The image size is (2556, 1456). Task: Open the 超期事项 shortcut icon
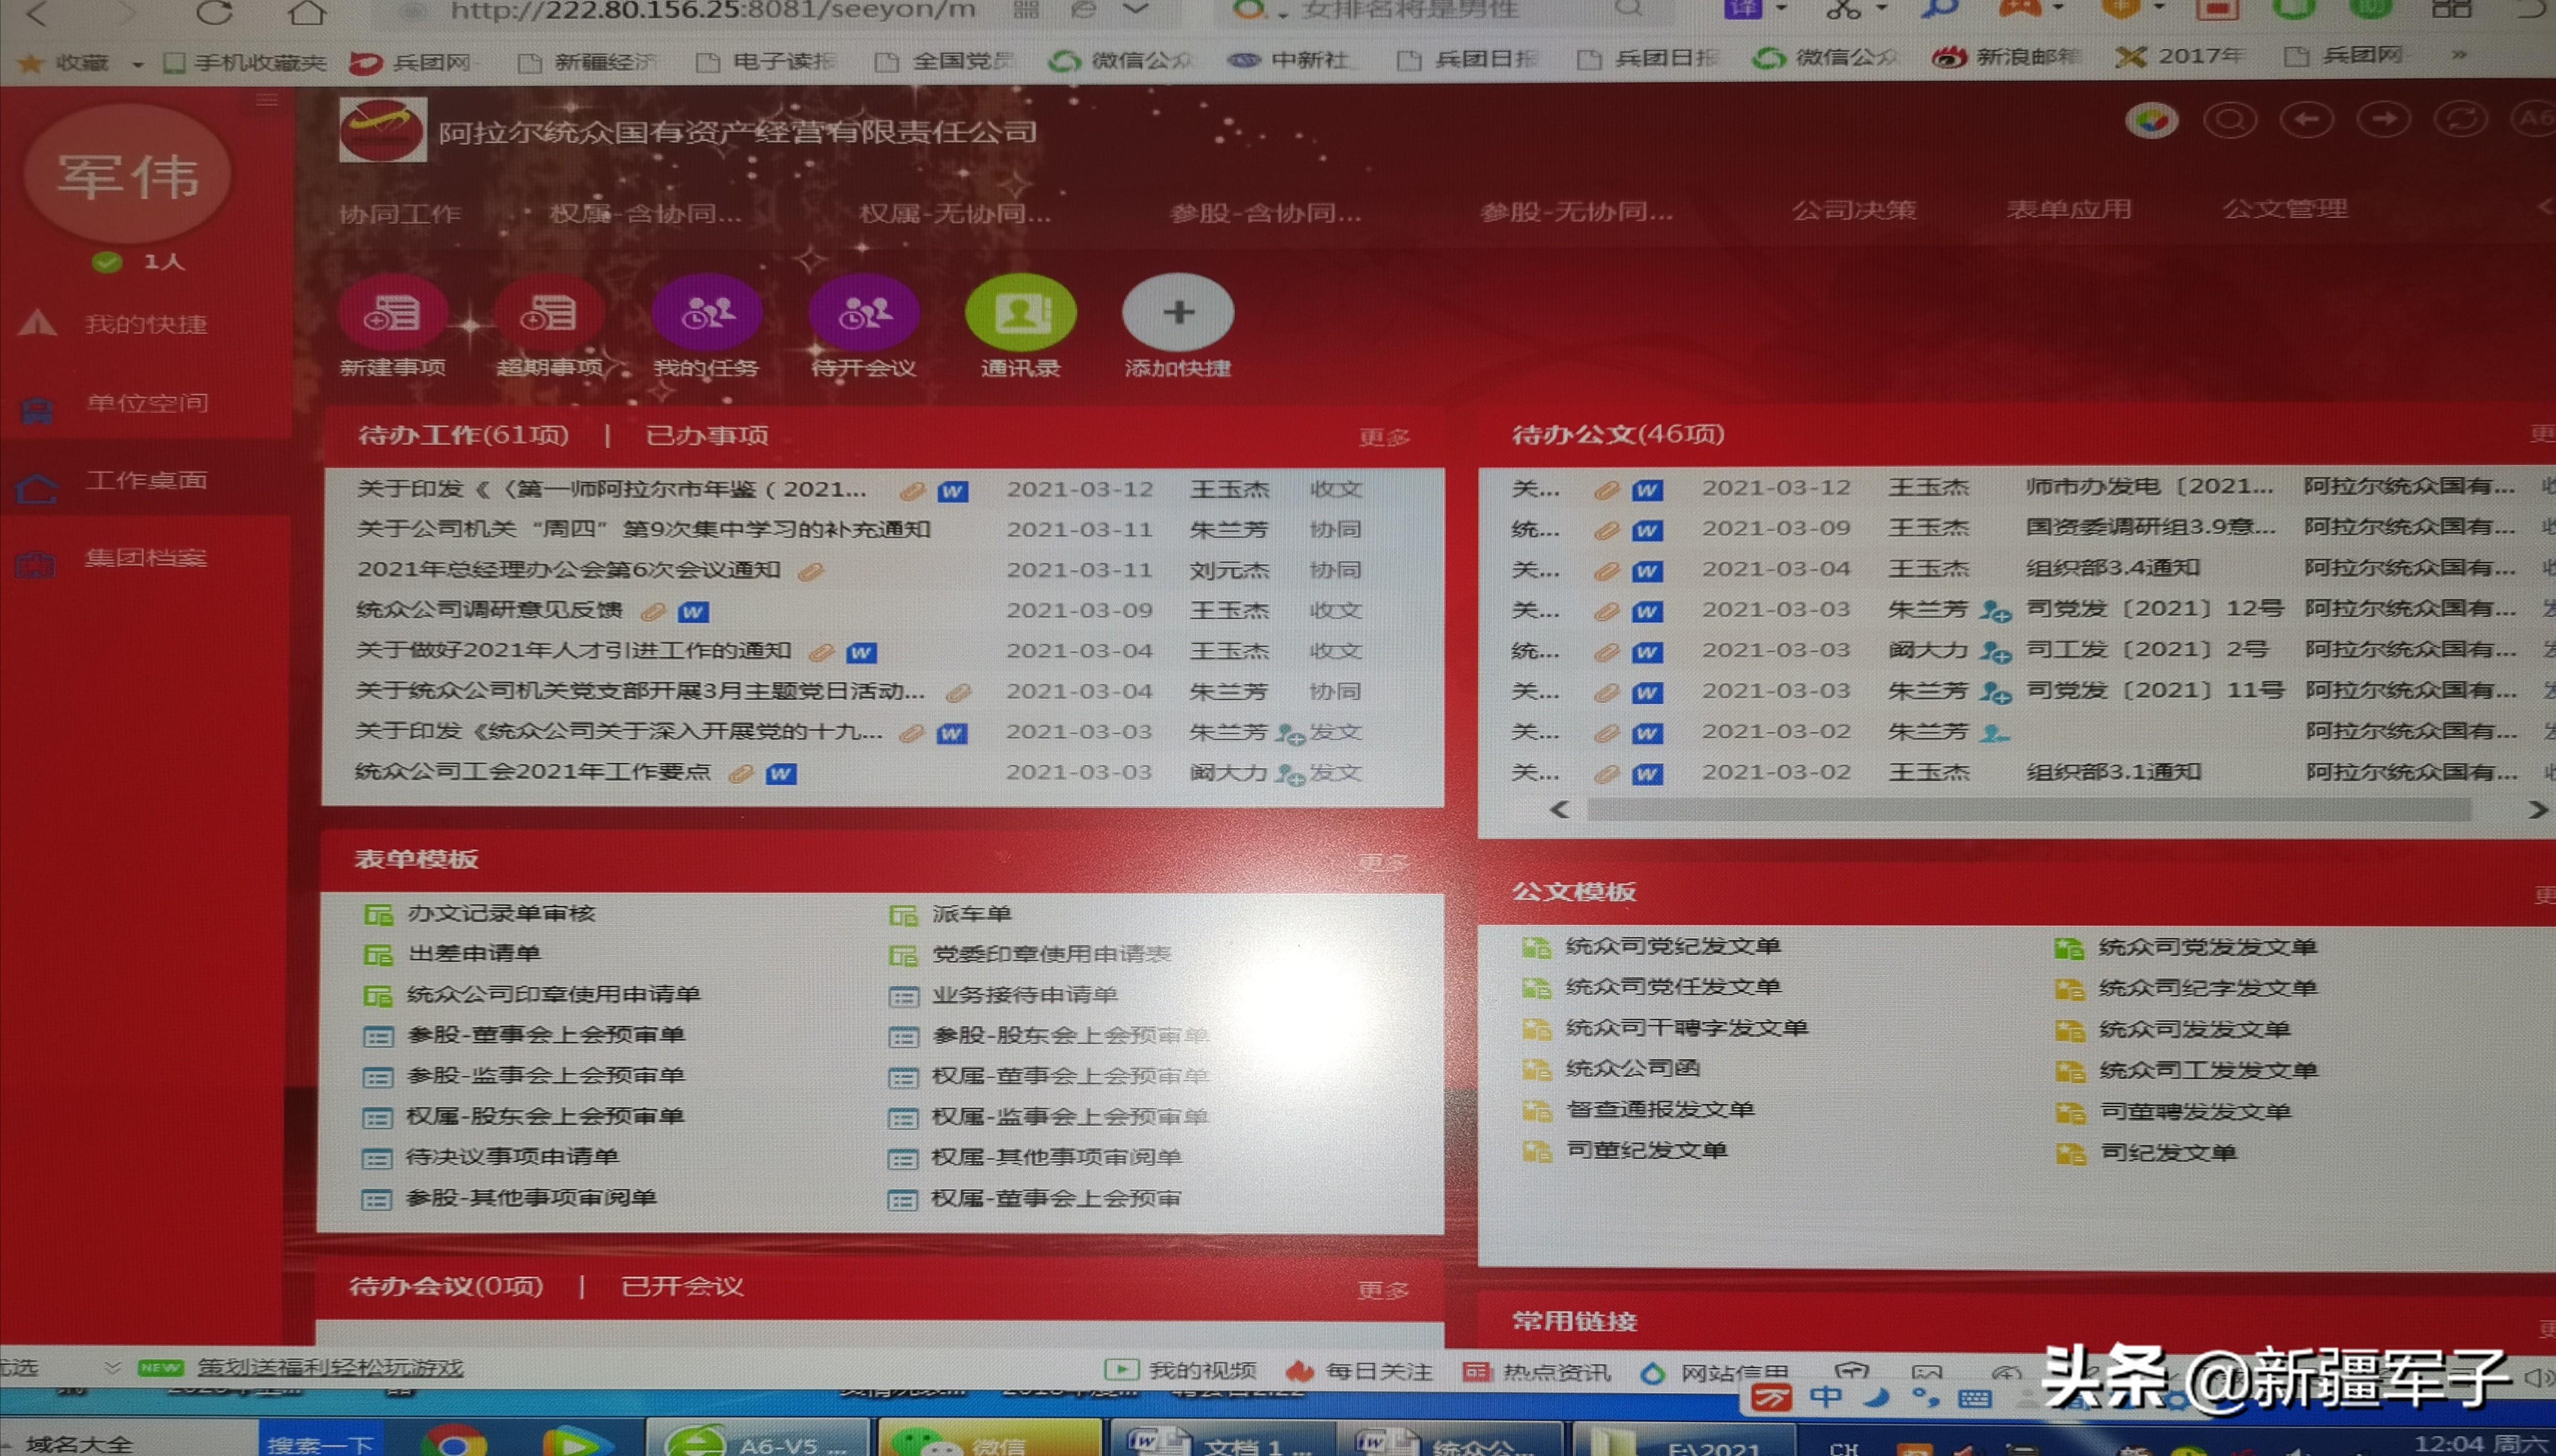pyautogui.click(x=548, y=313)
